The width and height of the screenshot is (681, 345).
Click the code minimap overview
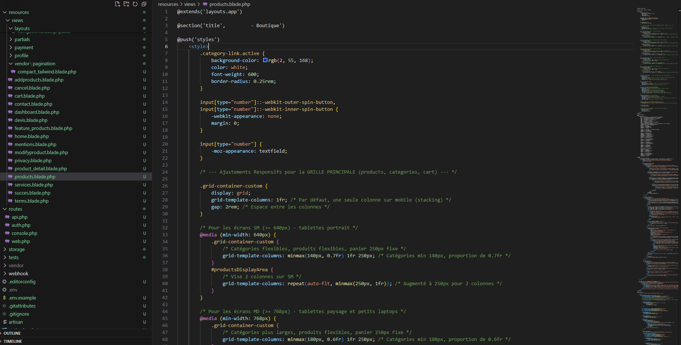[x=658, y=176]
